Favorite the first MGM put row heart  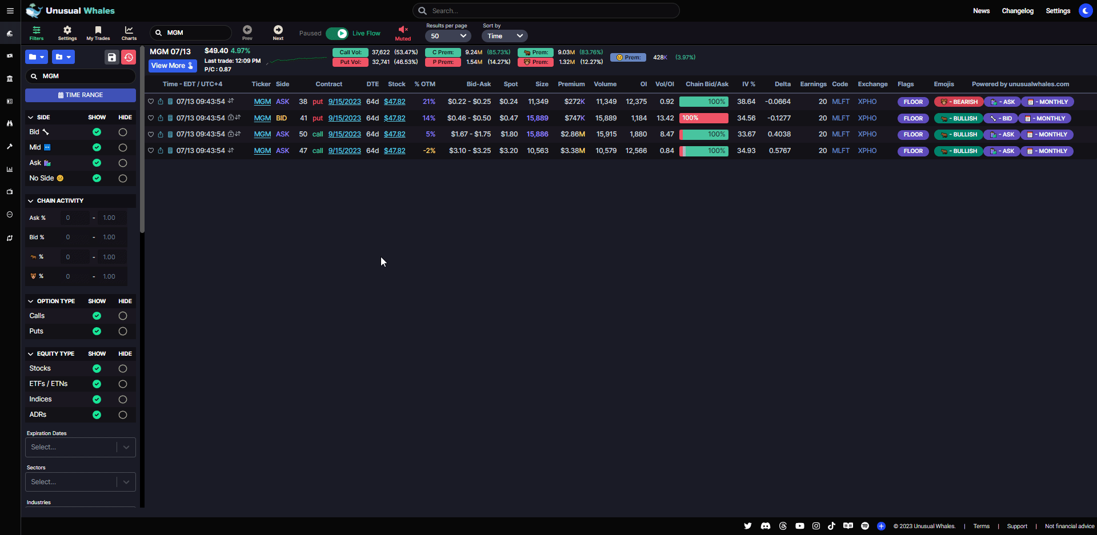[x=151, y=102]
